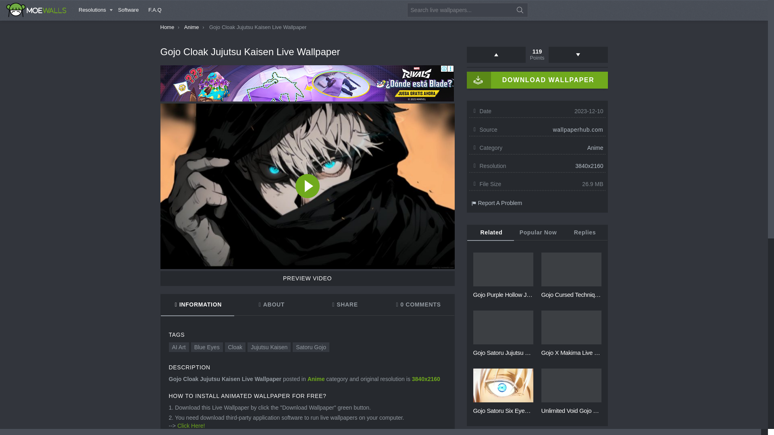Play the preview video
This screenshot has height=435, width=774.
308,186
